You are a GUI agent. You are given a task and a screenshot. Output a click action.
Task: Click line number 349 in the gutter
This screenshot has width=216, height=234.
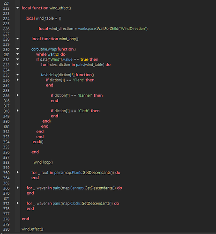click(7, 117)
